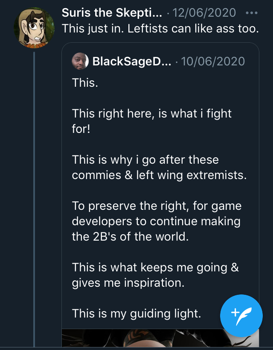Tap the vertical thread connector line
Viewport: 273px width, 350px height.
(34, 199)
